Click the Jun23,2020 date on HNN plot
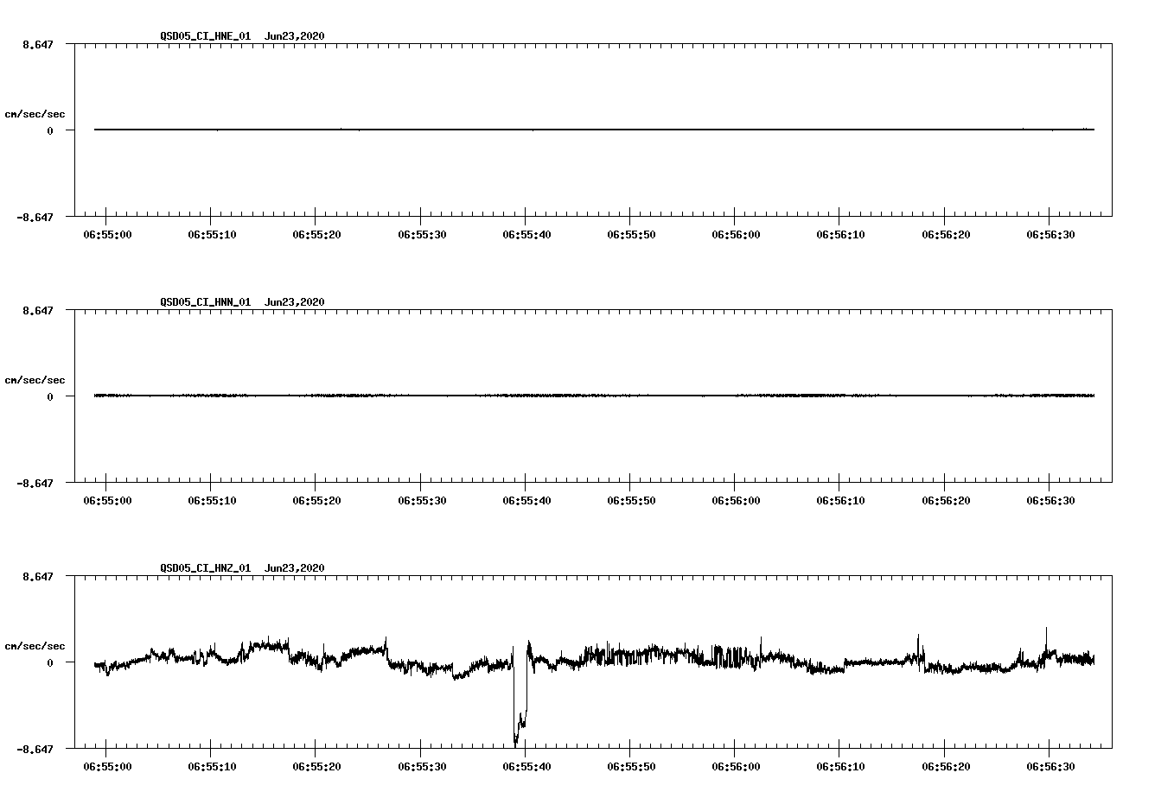Image resolution: width=1174 pixels, height=798 pixels. (x=295, y=302)
